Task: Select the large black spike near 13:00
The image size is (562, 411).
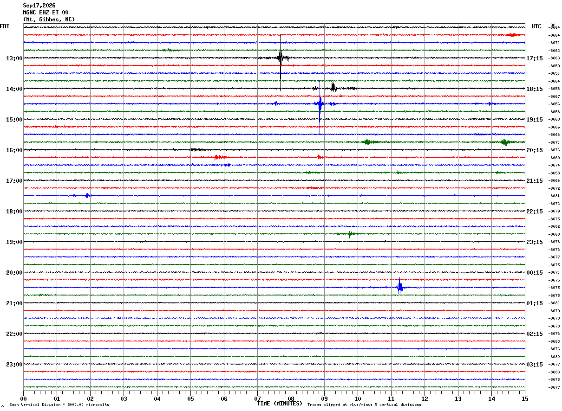Action: 281,58
